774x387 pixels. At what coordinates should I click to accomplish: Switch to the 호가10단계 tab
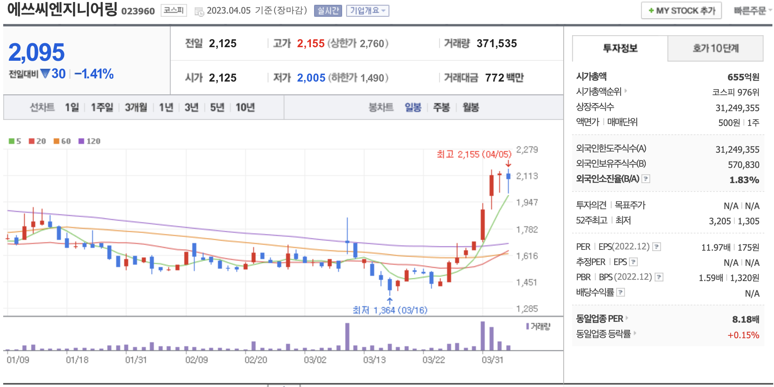point(715,48)
